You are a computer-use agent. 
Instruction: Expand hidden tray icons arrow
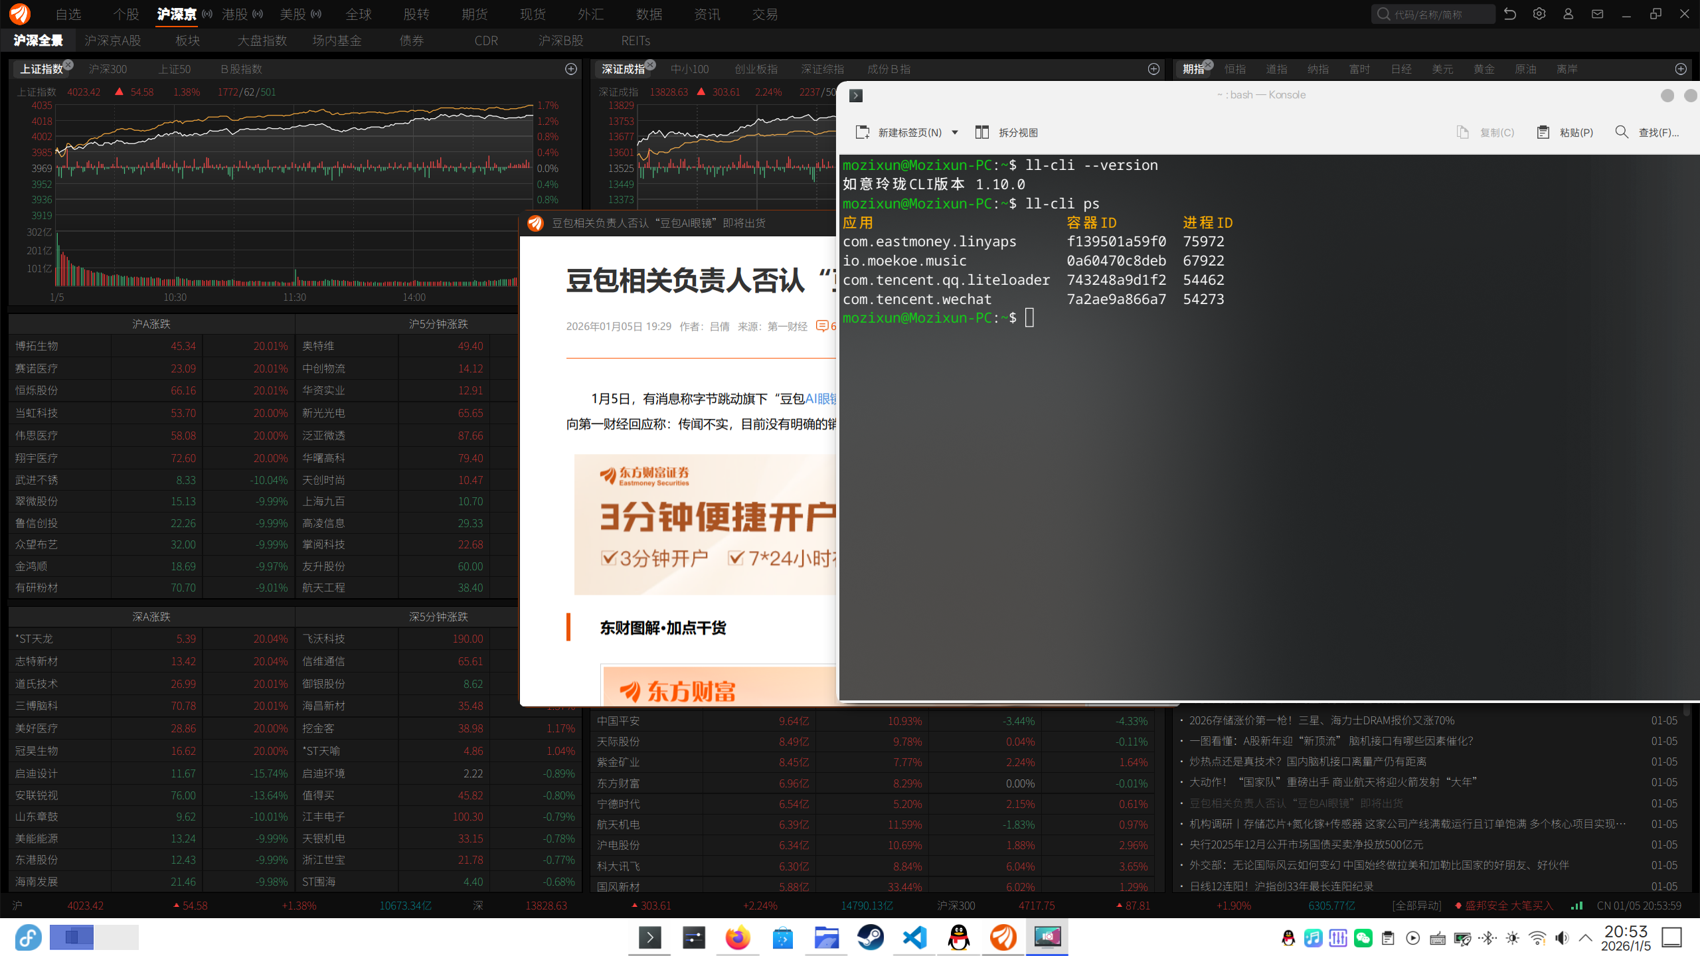(1586, 938)
